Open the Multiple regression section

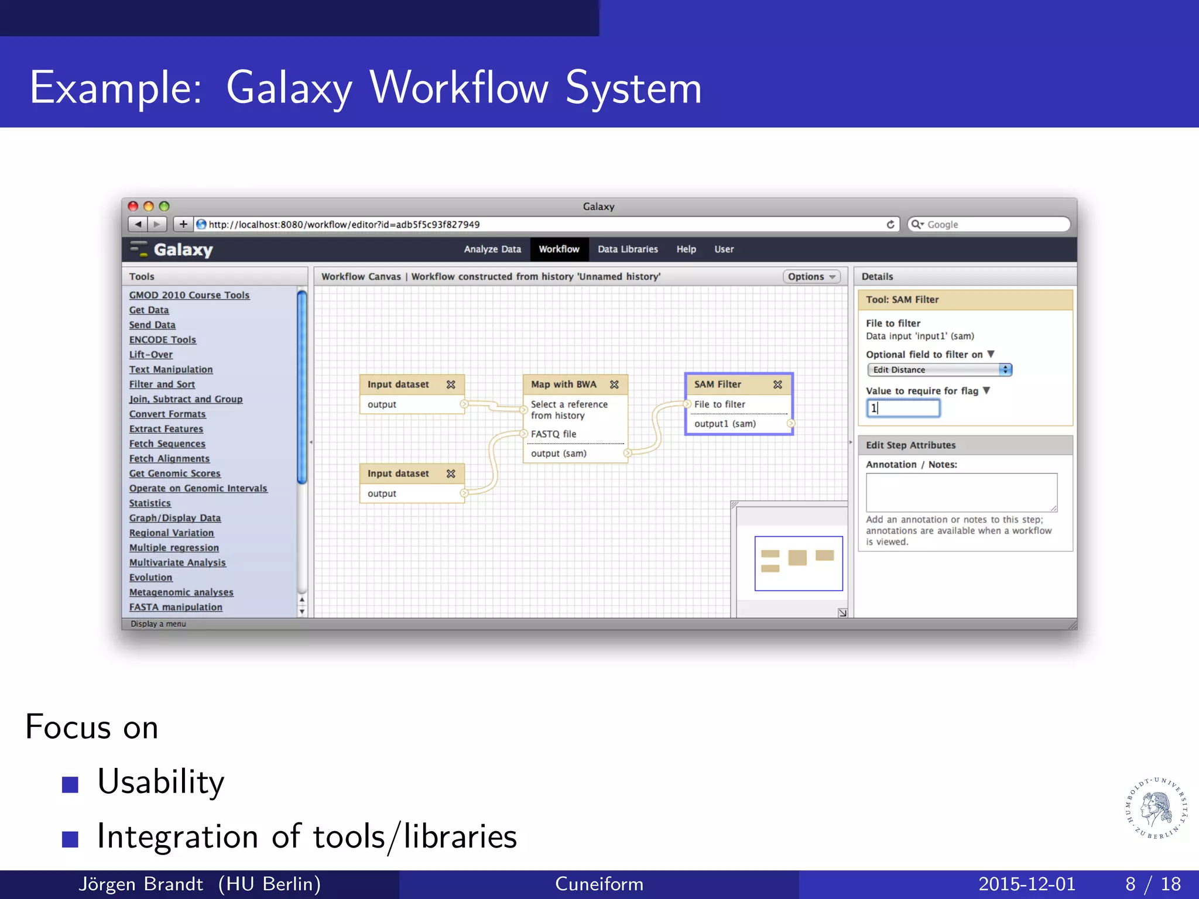174,548
